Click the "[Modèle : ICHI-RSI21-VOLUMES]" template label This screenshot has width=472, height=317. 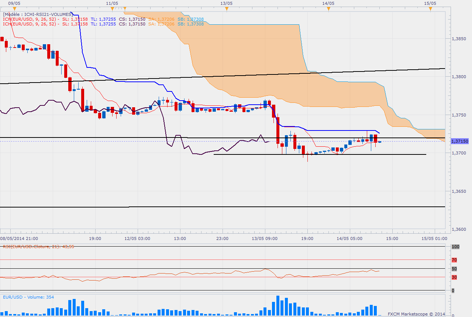pyautogui.click(x=37, y=14)
